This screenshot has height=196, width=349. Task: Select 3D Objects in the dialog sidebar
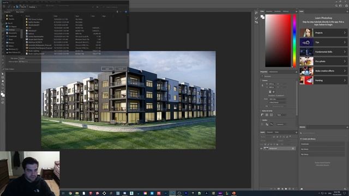click(x=13, y=27)
